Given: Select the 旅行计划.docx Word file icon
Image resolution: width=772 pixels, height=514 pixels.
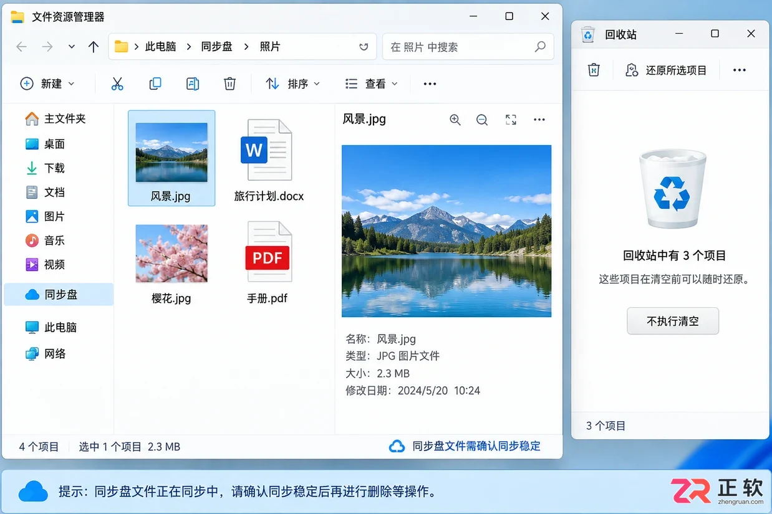Looking at the screenshot, I should point(266,151).
